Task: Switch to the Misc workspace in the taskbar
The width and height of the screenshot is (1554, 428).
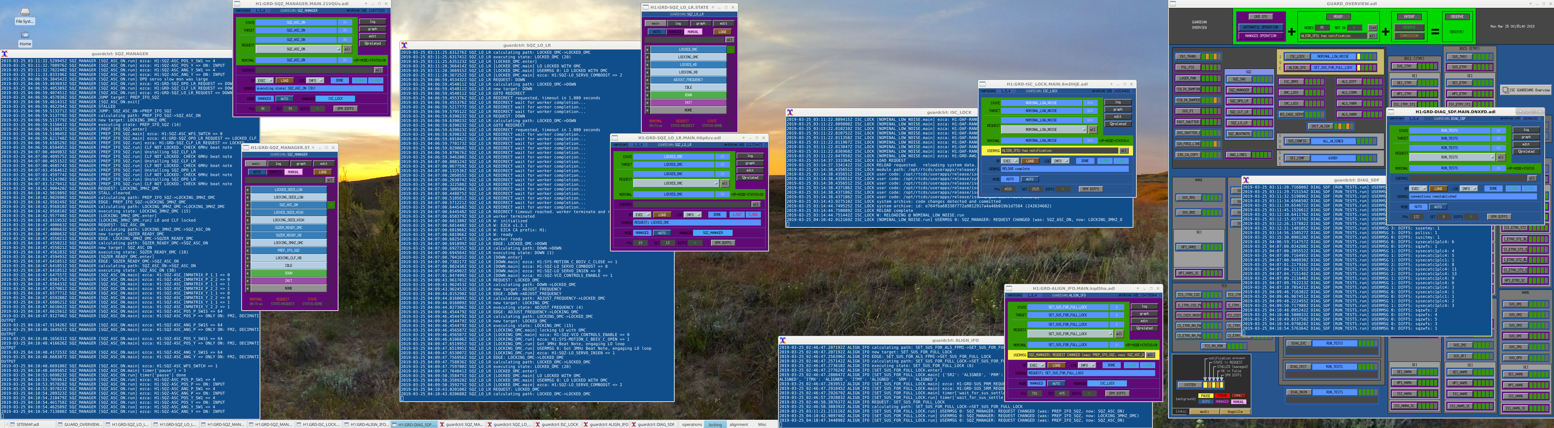Action: (762, 424)
